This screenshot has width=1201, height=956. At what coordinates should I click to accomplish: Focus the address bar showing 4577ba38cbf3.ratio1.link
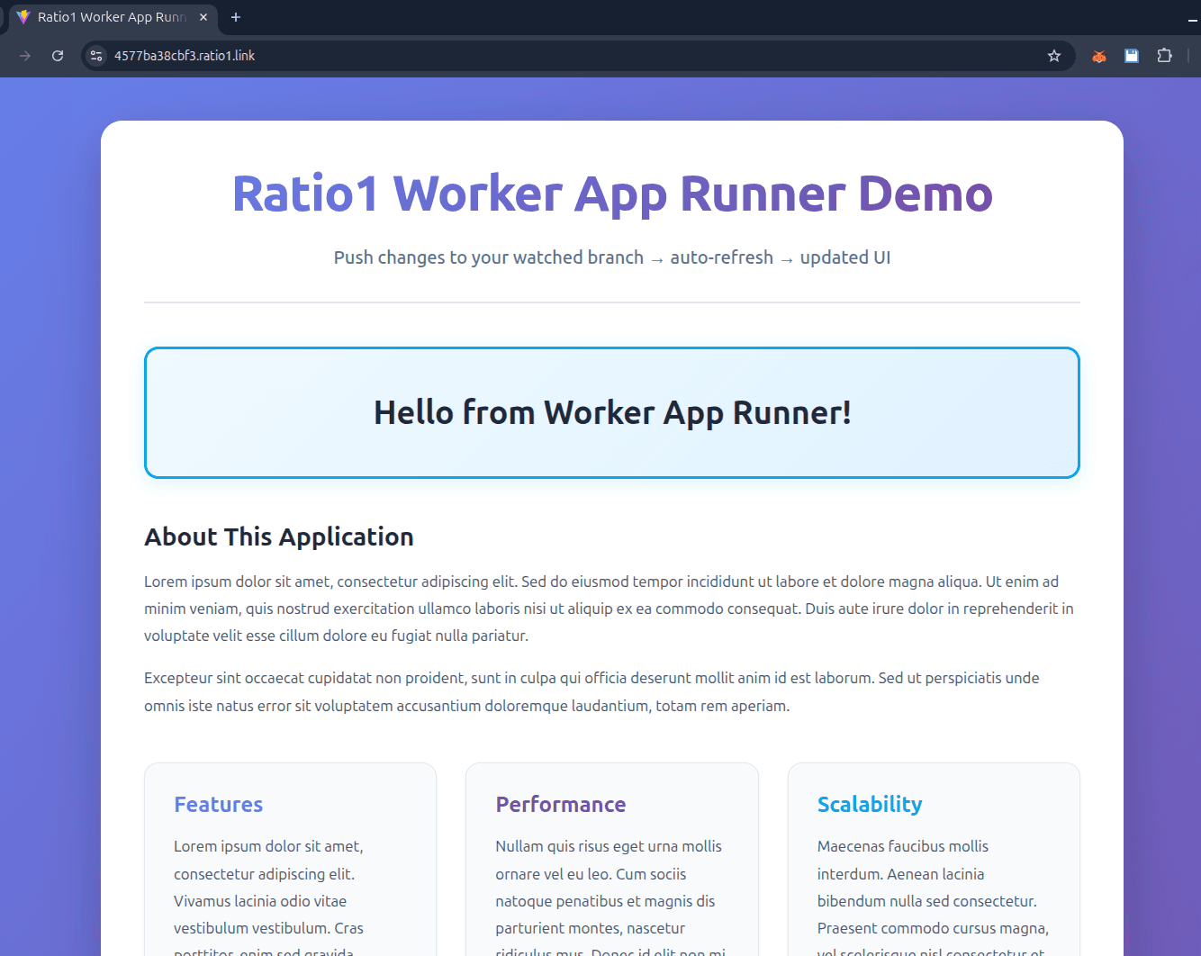click(576, 56)
